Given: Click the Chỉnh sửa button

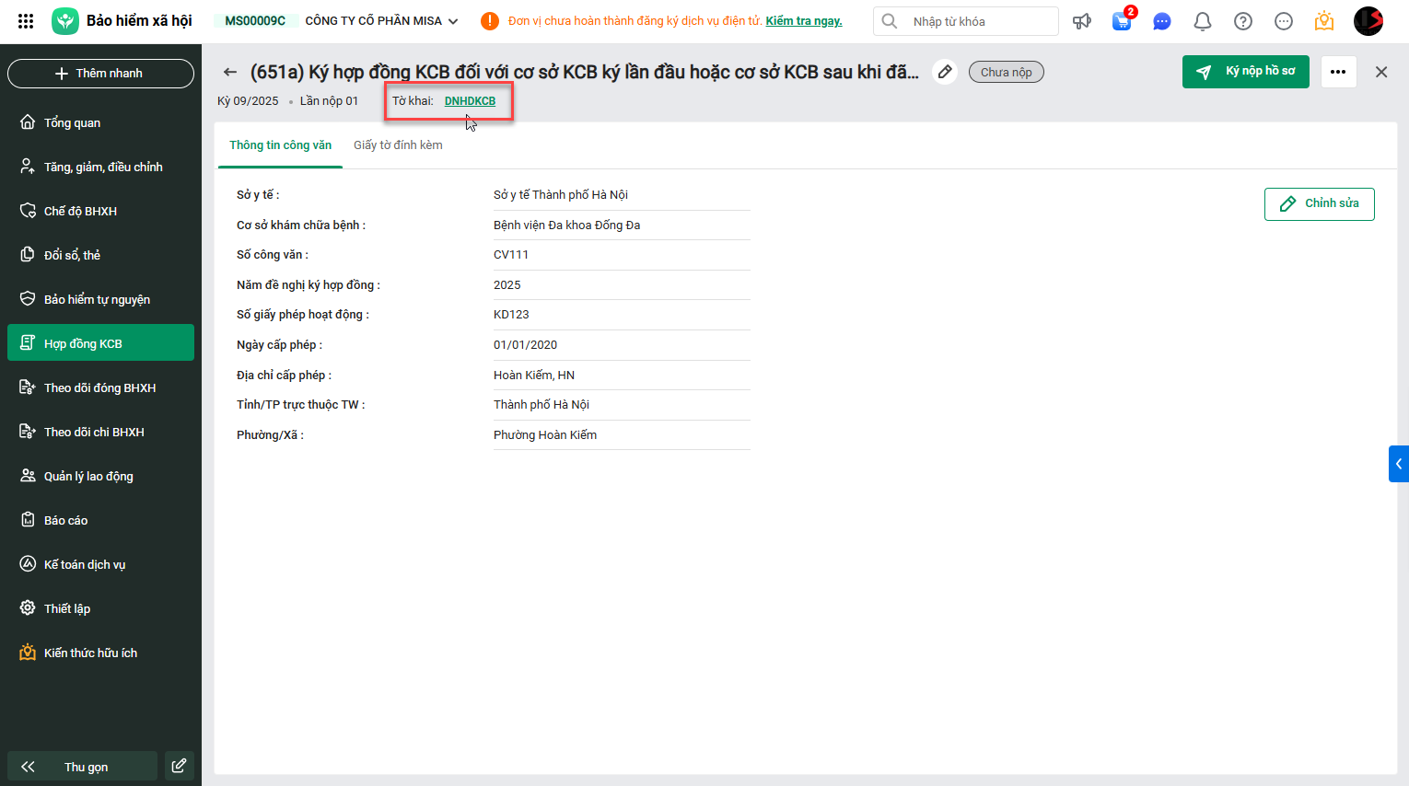Looking at the screenshot, I should [1320, 204].
